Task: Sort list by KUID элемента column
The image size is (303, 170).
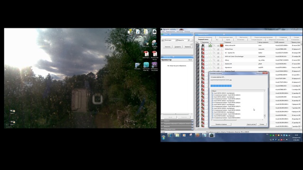Action: [x=283, y=42]
